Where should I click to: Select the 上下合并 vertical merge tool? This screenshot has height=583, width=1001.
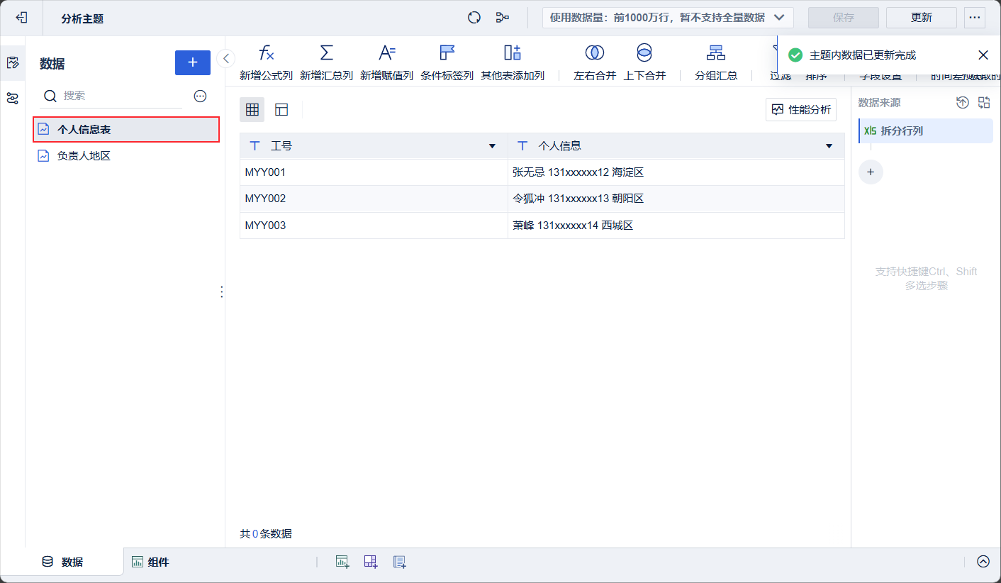click(x=644, y=61)
